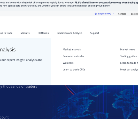Go to Market analysis page
Screen dimensions: 138x119
click(72, 49)
